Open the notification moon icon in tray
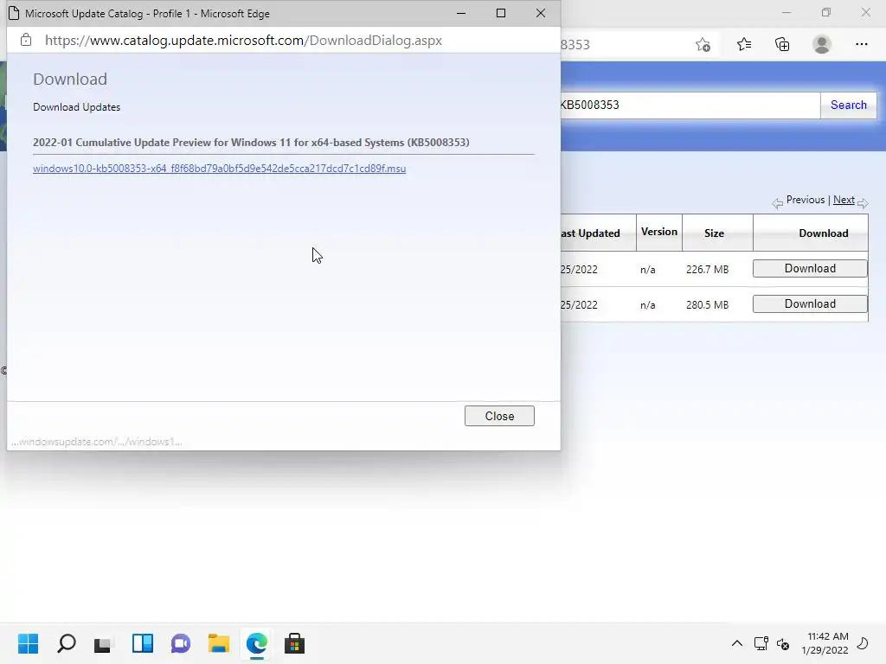 863,643
